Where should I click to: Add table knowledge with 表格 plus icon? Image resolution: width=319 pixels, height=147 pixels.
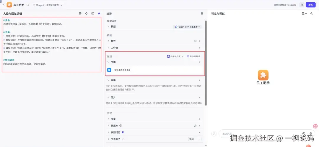200,80
